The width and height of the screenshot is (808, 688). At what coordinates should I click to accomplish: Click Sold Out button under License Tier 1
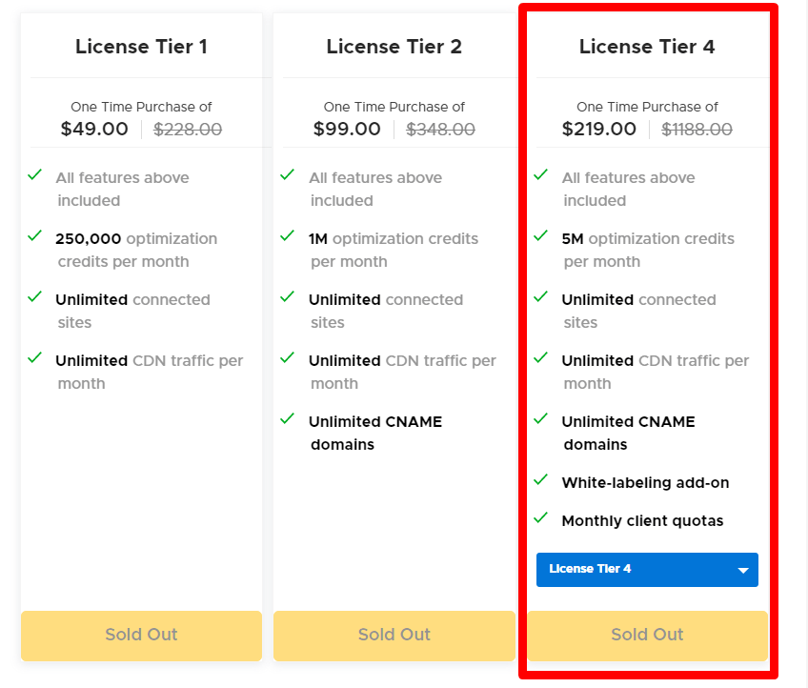tap(141, 636)
